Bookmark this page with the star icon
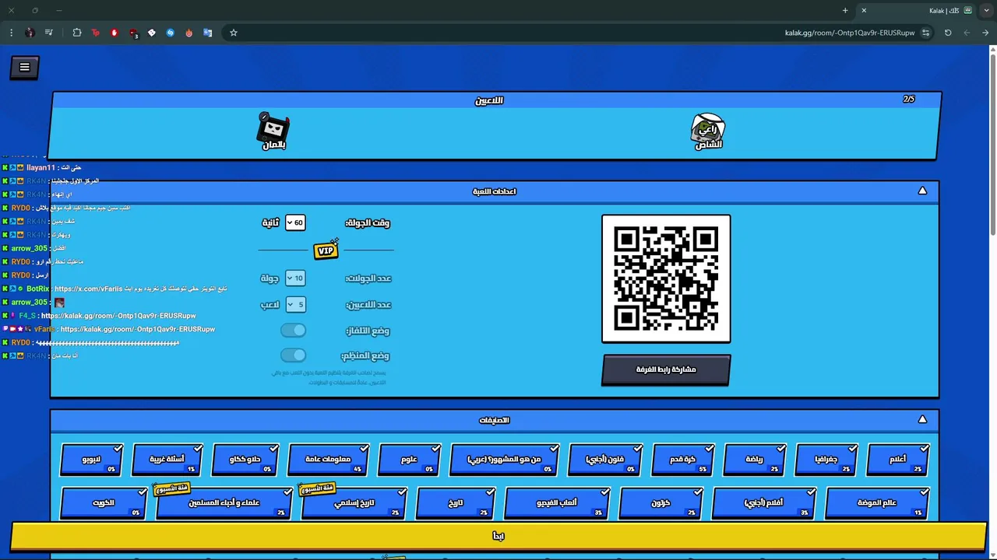The width and height of the screenshot is (997, 560). point(233,33)
